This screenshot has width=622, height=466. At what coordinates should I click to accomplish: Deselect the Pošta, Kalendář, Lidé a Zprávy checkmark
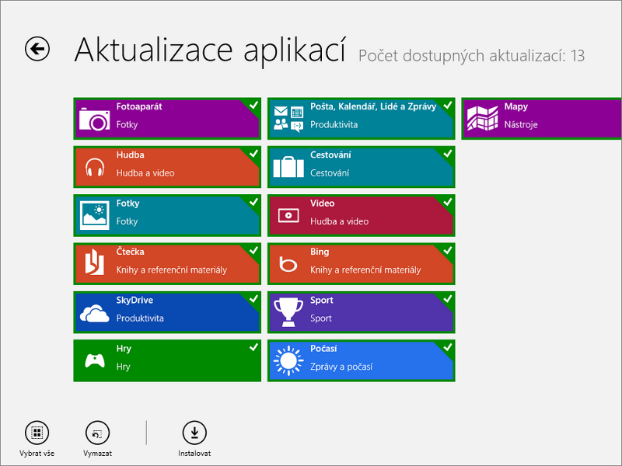[446, 105]
